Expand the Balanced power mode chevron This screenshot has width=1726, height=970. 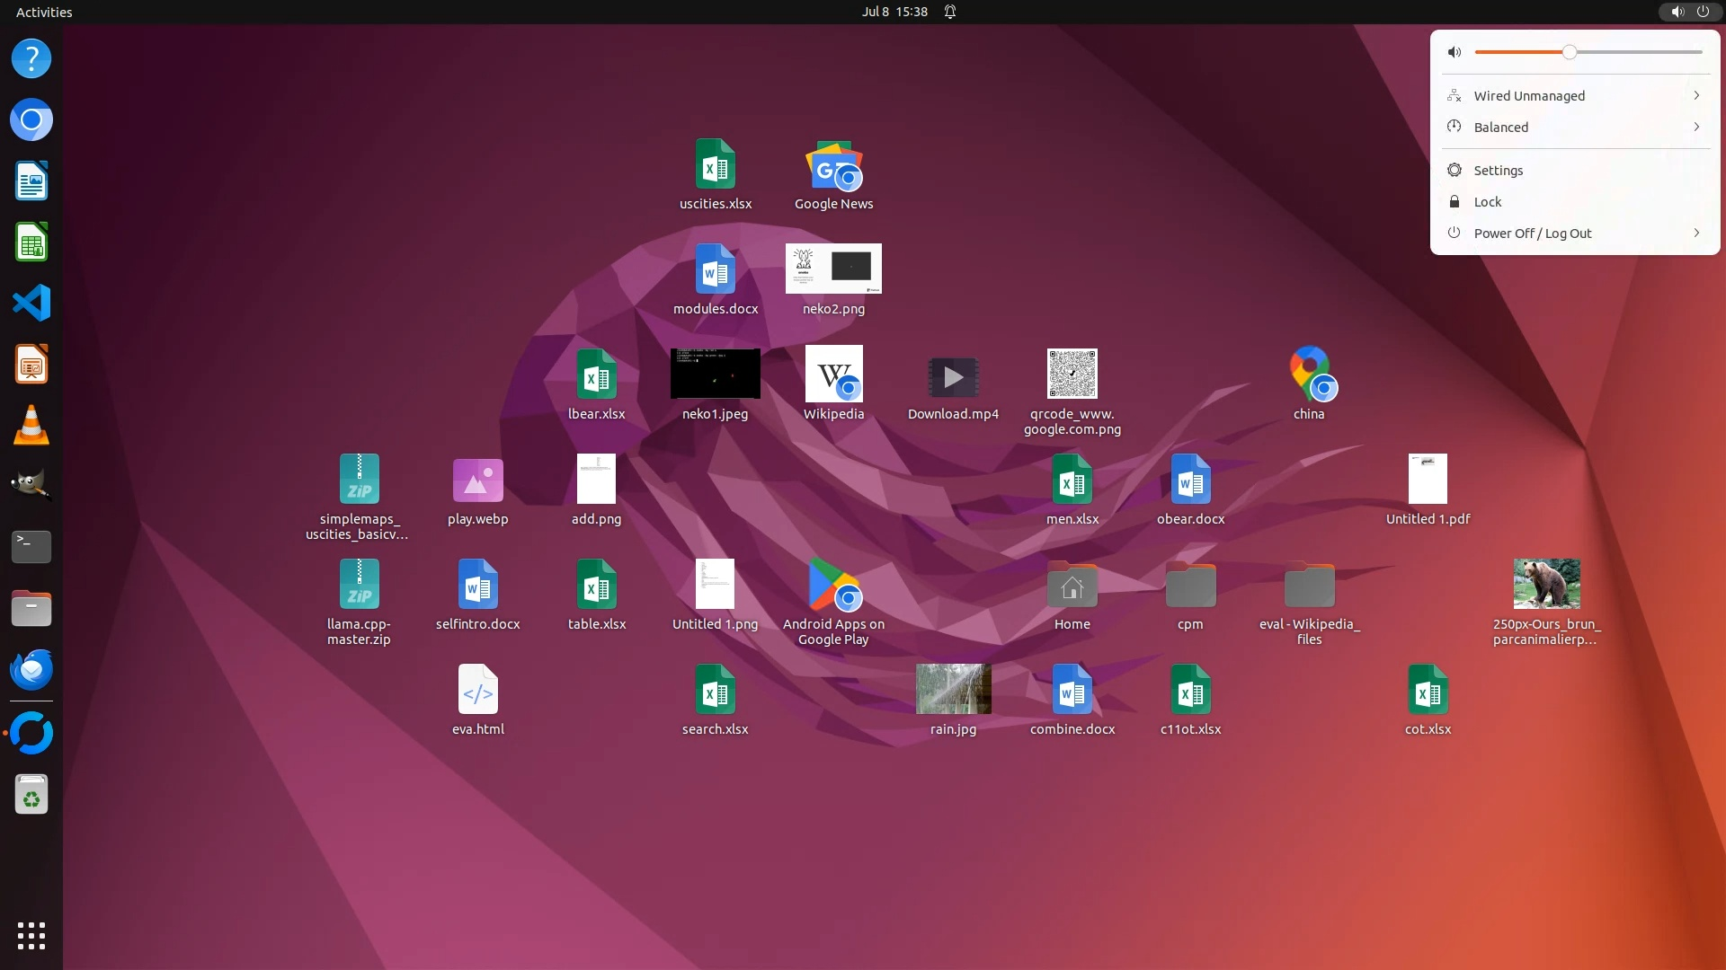[1696, 127]
